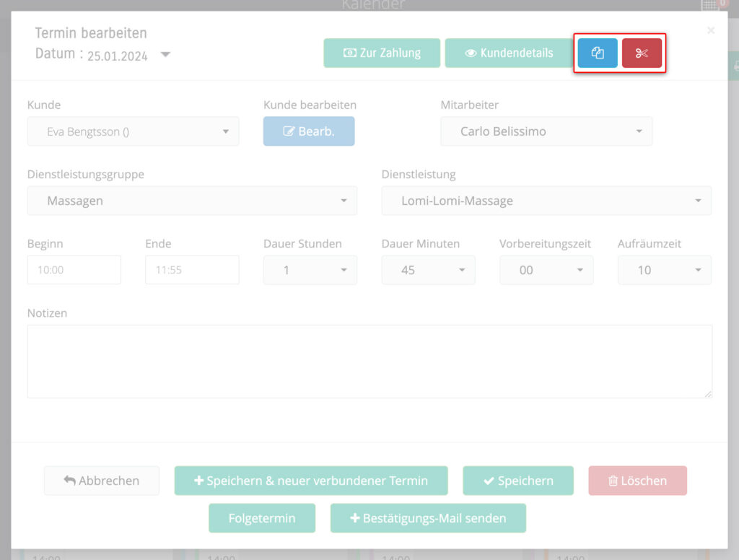
Task: Open the Dienstleistungsgruppe dropdown showing Massagen
Action: (x=192, y=201)
